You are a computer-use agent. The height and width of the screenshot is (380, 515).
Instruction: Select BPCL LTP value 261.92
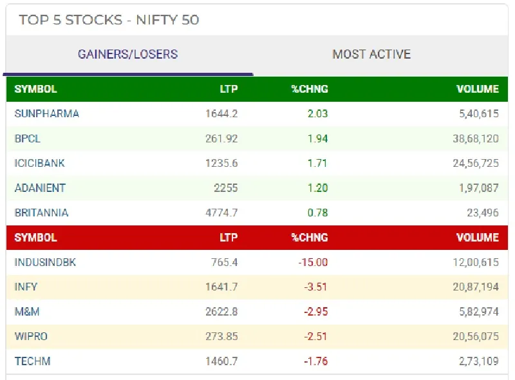coord(221,138)
